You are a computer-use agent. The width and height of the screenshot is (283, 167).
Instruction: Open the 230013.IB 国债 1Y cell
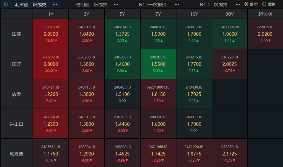click(x=51, y=34)
